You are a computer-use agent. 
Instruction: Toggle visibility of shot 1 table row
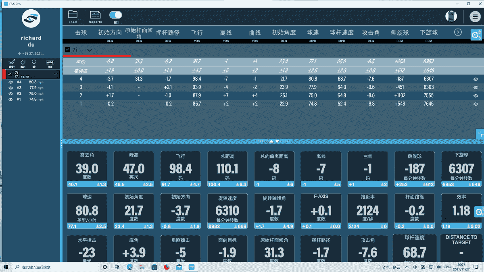click(x=476, y=104)
